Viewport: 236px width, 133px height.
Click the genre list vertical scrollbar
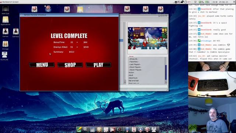[166, 69]
